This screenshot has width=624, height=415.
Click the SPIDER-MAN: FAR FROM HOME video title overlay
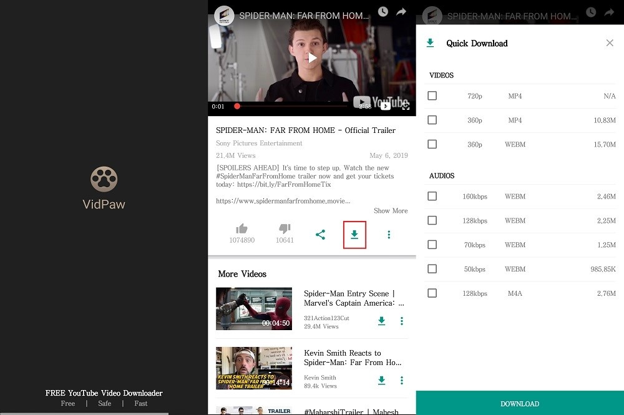pos(304,16)
